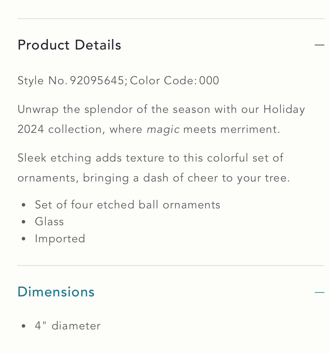Click the word "merriment" in the paragraph
This screenshot has width=329, height=354.
coord(249,129)
